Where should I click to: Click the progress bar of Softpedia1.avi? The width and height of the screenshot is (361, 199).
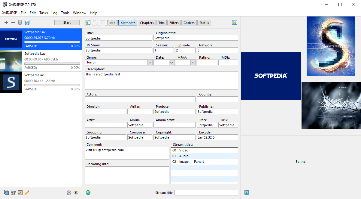tap(52, 63)
